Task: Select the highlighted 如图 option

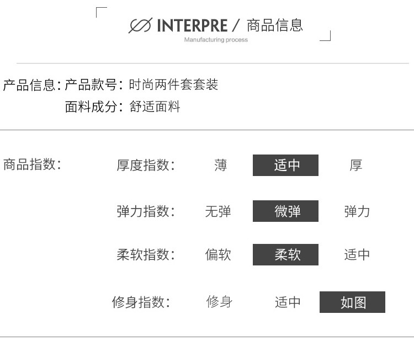Action: 352,302
